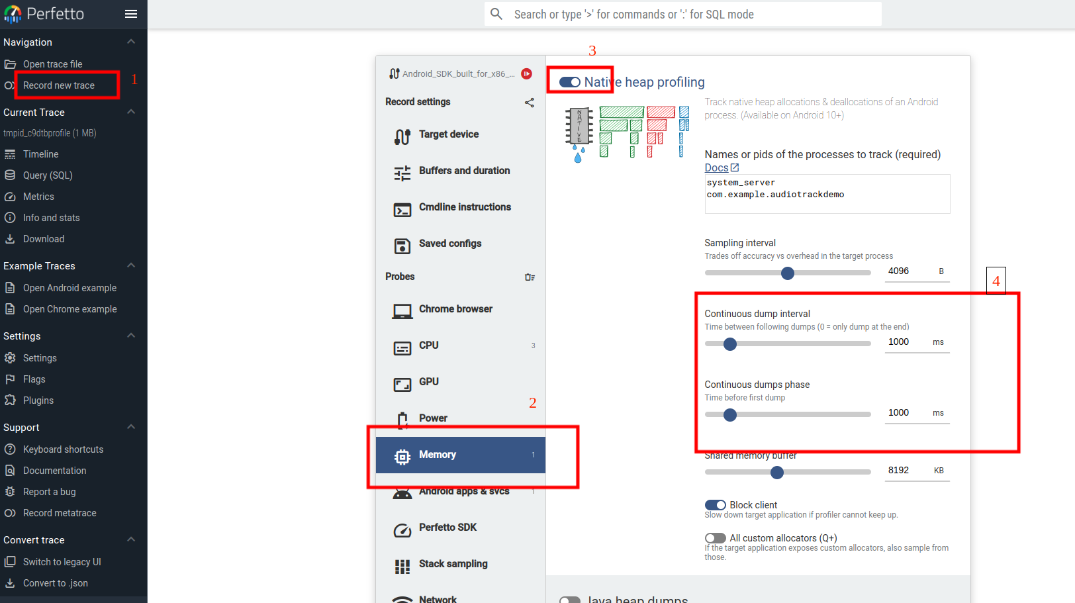Toggle the Block client switch
1075x603 pixels.
pyautogui.click(x=716, y=505)
